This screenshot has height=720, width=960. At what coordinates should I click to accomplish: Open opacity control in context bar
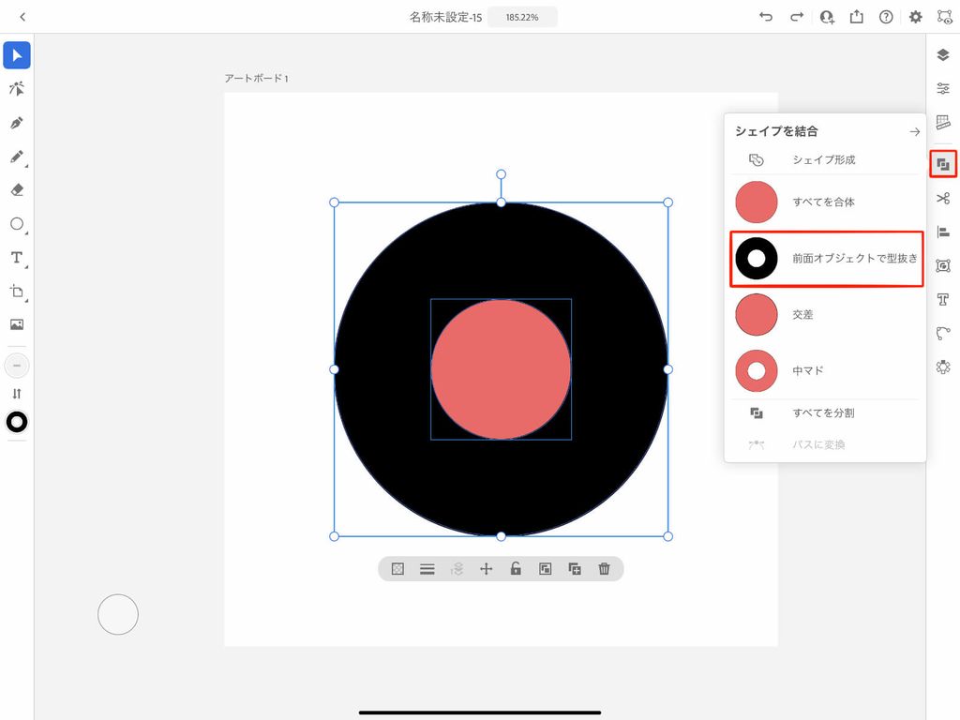point(397,569)
